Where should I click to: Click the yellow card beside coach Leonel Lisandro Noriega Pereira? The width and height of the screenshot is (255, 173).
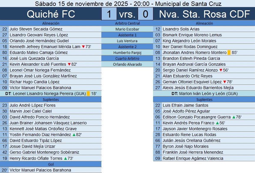coord(88,94)
